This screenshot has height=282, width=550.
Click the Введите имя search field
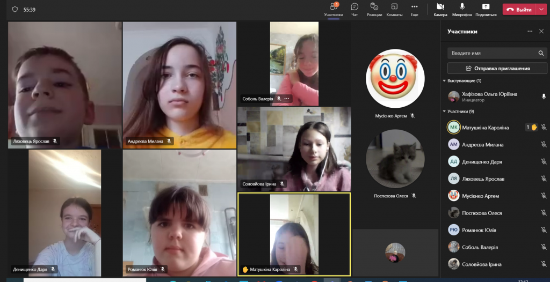(491, 53)
